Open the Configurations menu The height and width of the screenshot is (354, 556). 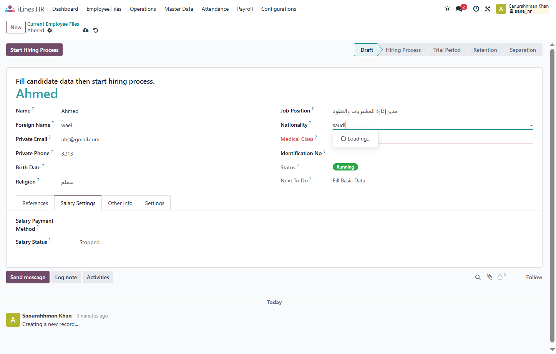pyautogui.click(x=279, y=9)
